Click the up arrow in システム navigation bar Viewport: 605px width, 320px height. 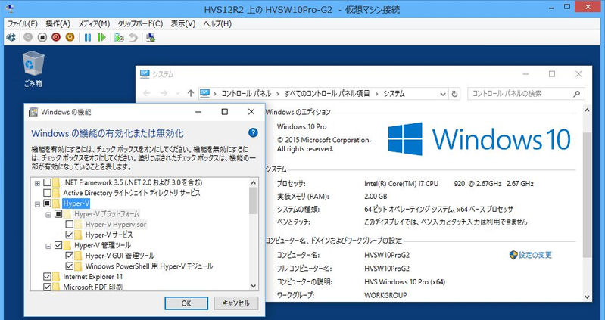click(x=190, y=93)
